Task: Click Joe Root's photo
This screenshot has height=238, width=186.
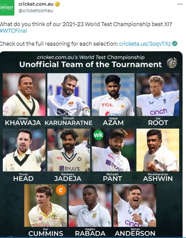Action: (158, 94)
